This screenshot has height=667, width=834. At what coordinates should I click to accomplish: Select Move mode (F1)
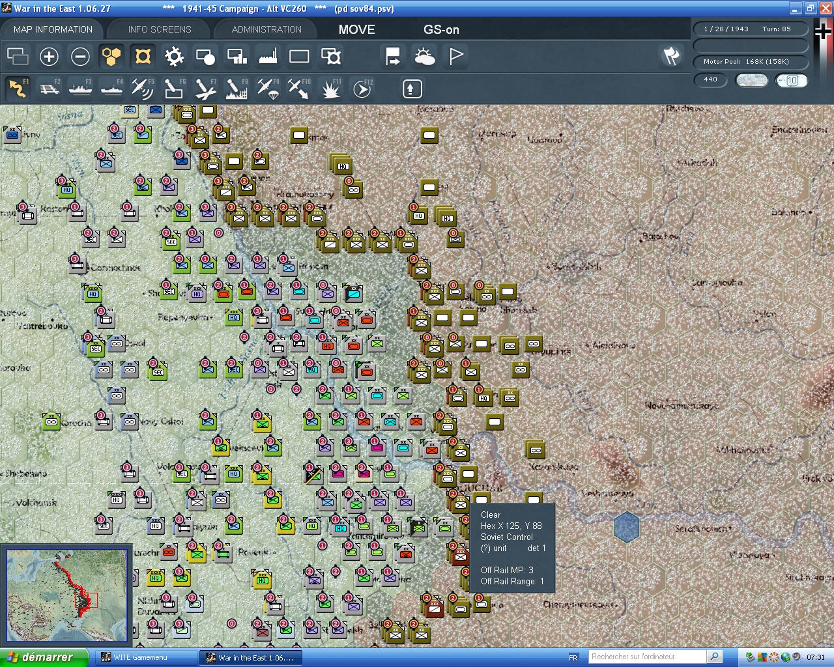18,89
